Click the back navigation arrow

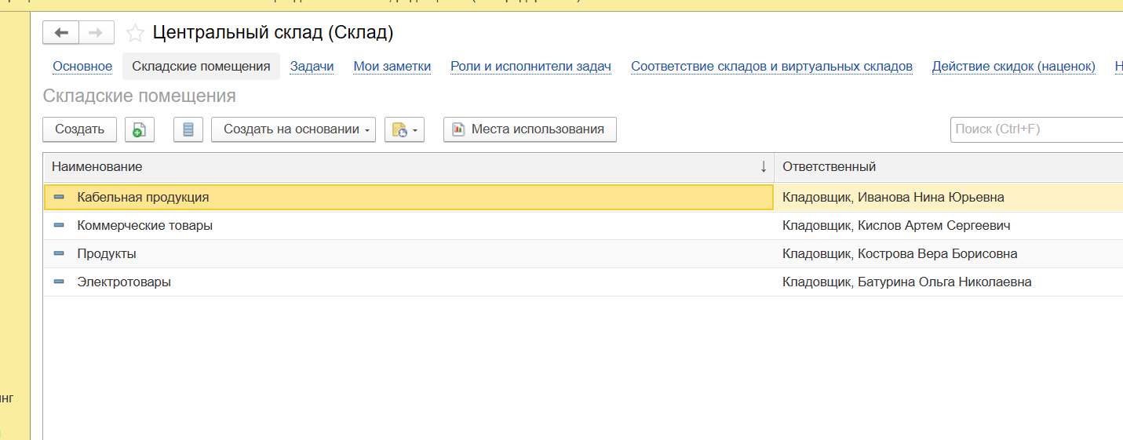[x=61, y=32]
